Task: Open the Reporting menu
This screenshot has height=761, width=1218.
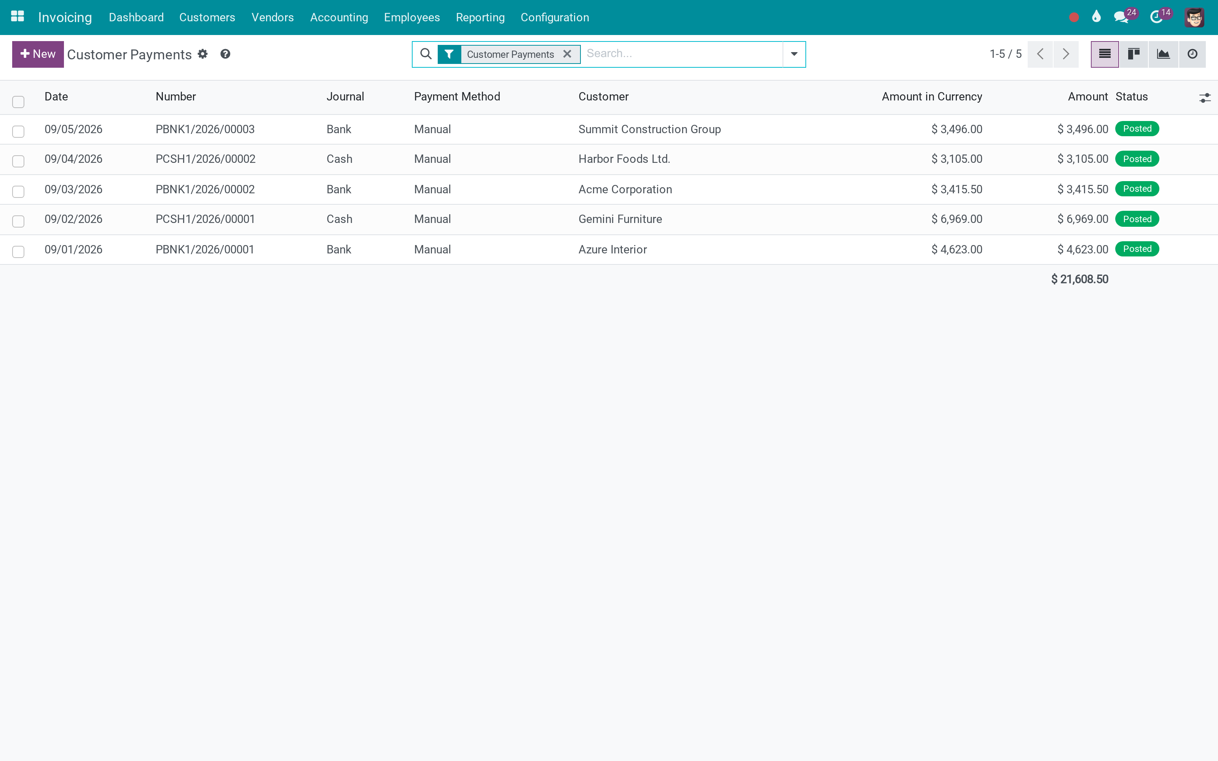Action: (x=480, y=18)
